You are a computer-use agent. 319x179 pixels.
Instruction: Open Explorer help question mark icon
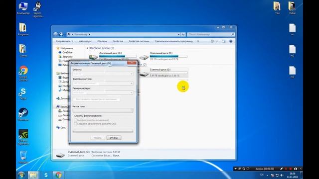point(231,41)
